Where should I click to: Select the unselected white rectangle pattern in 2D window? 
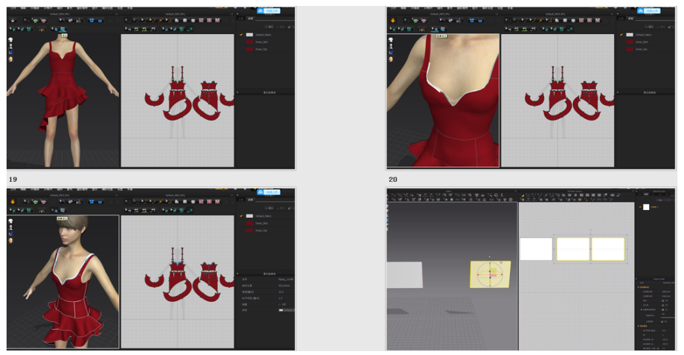(x=536, y=249)
